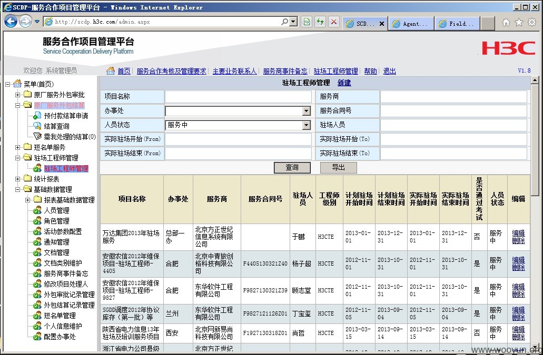Click the page scrollbar up arrow
Screen dimensions: 543x355
point(535,80)
